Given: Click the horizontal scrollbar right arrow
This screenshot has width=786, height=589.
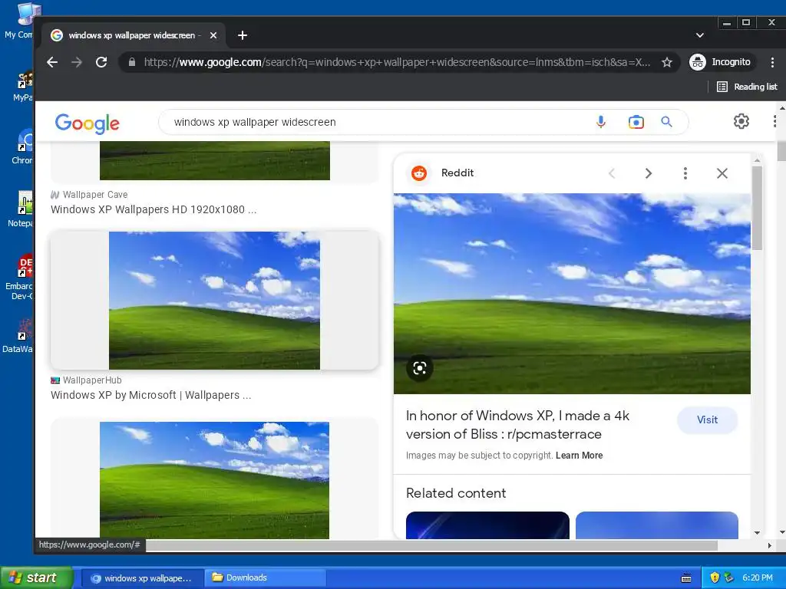Looking at the screenshot, I should (x=769, y=545).
